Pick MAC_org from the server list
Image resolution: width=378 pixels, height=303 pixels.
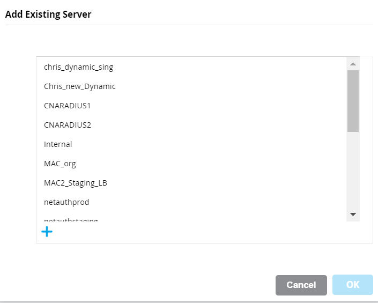(x=60, y=164)
